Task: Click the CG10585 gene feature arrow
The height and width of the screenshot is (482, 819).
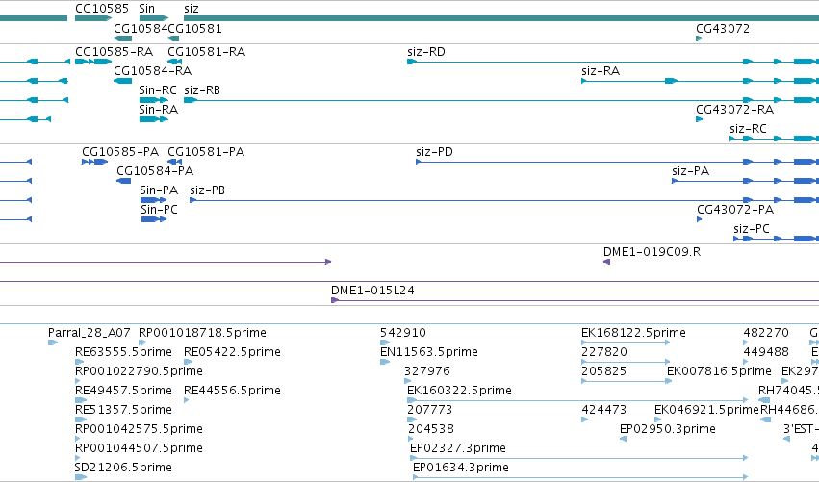Action: tap(93, 18)
